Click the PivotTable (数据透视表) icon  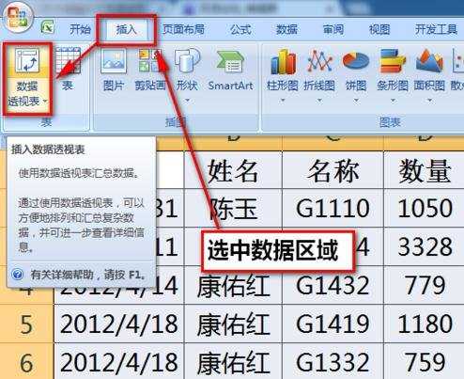27,60
